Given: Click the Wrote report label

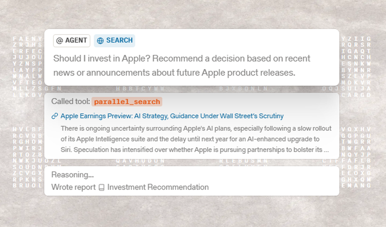Looking at the screenshot, I should [73, 188].
